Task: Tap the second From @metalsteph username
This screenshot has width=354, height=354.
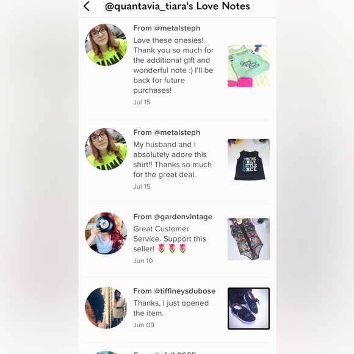Action: click(x=167, y=132)
